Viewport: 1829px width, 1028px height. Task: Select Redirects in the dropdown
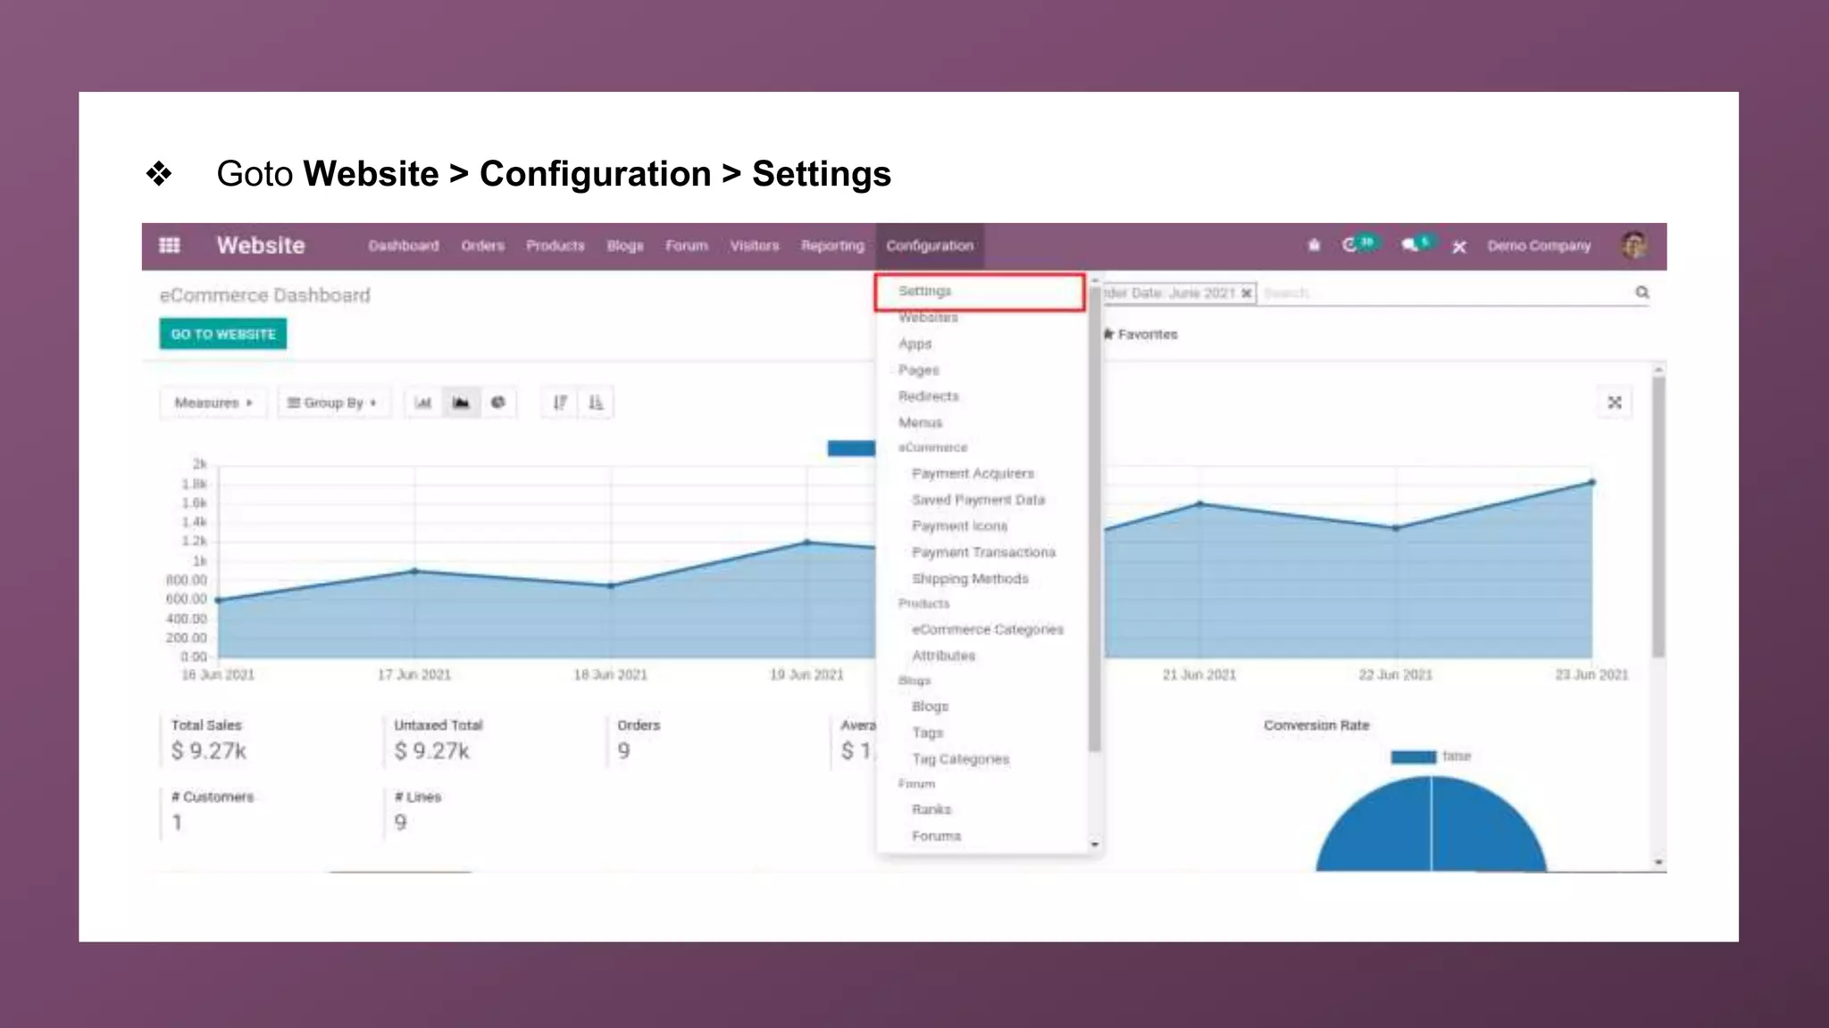929,395
